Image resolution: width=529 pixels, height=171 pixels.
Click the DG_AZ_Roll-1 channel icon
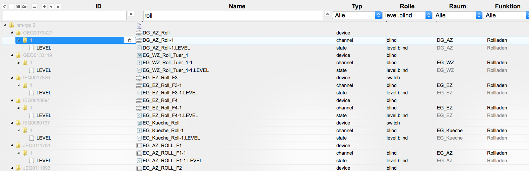point(139,40)
